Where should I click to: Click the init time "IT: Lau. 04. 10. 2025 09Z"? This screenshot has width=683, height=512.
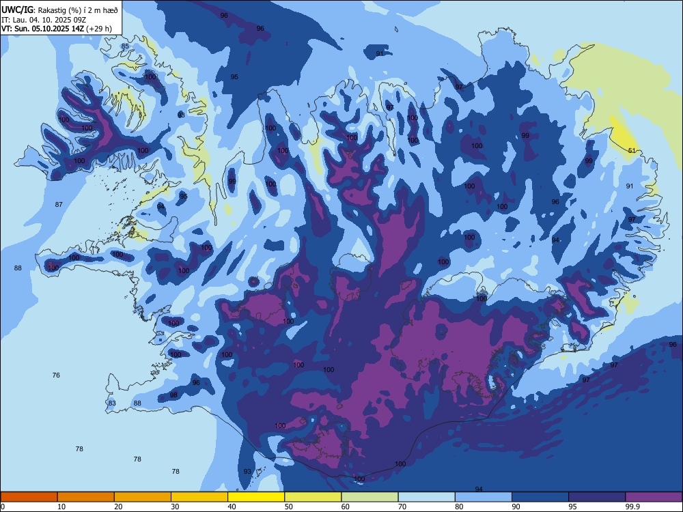tap(44, 20)
